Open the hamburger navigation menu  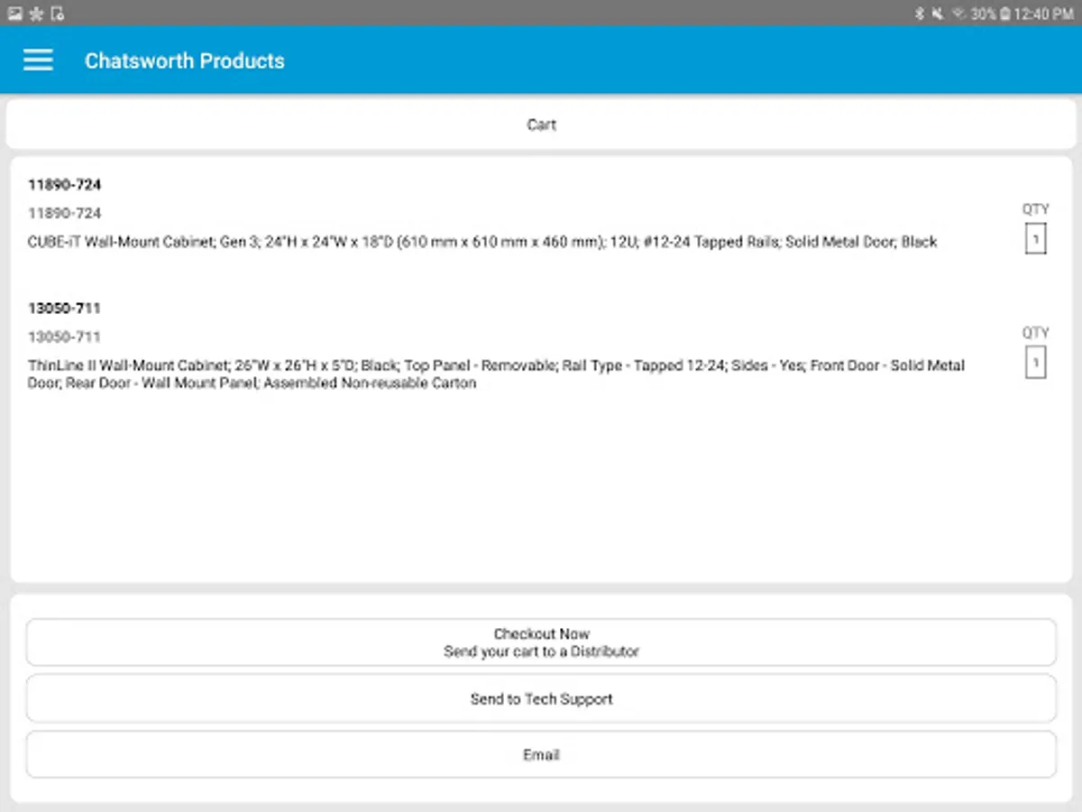point(38,60)
